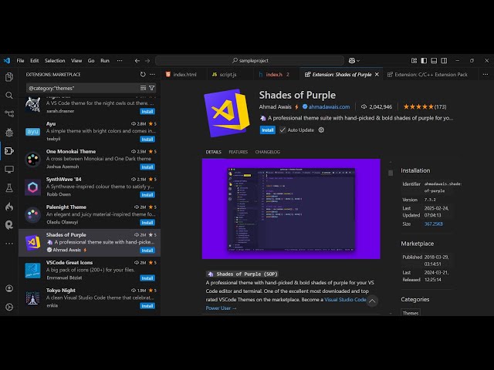
Task: Expand the editor tabs more actions menu
Action: pos(483,75)
